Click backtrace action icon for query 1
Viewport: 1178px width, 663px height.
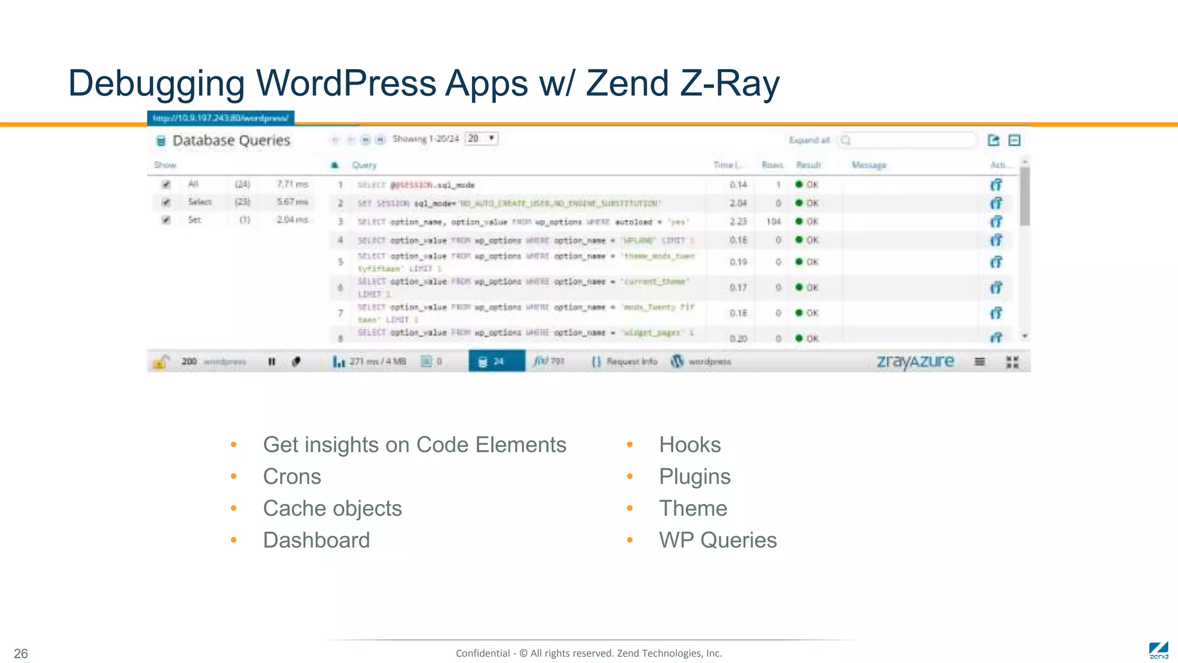point(996,185)
